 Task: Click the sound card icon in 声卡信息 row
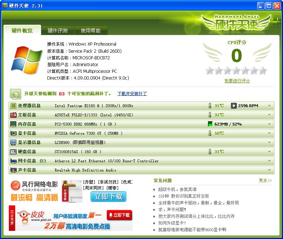13,170
